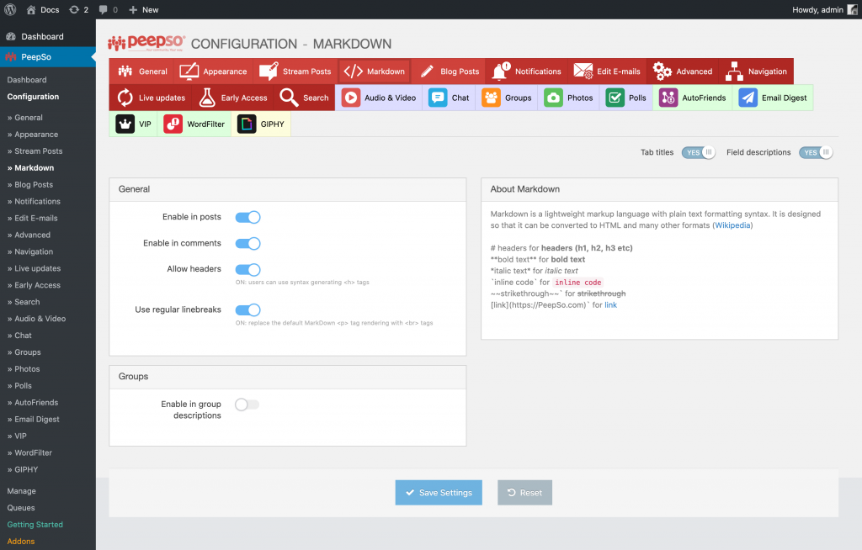The image size is (862, 550).
Task: Click the Photos camera icon
Action: click(553, 98)
